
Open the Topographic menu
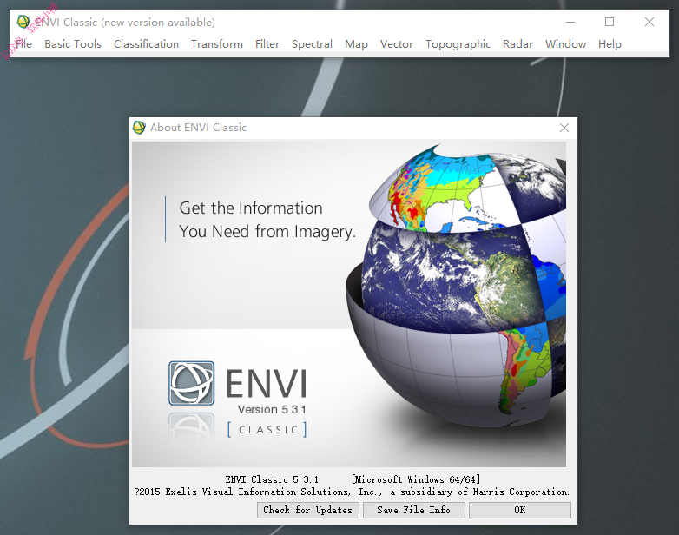[458, 44]
